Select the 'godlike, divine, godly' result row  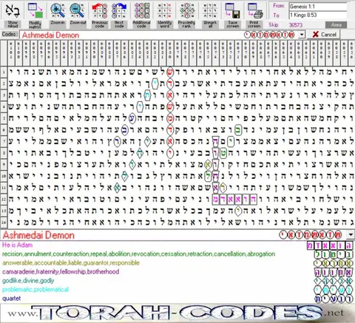pos(177,281)
